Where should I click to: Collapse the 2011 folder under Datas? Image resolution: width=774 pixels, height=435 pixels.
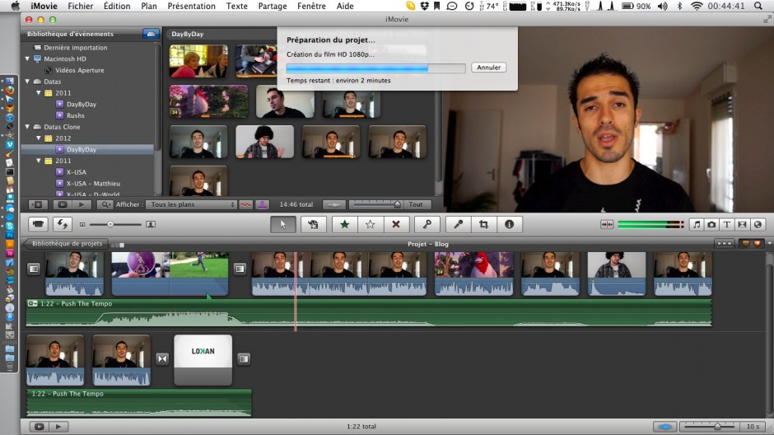pyautogui.click(x=39, y=93)
